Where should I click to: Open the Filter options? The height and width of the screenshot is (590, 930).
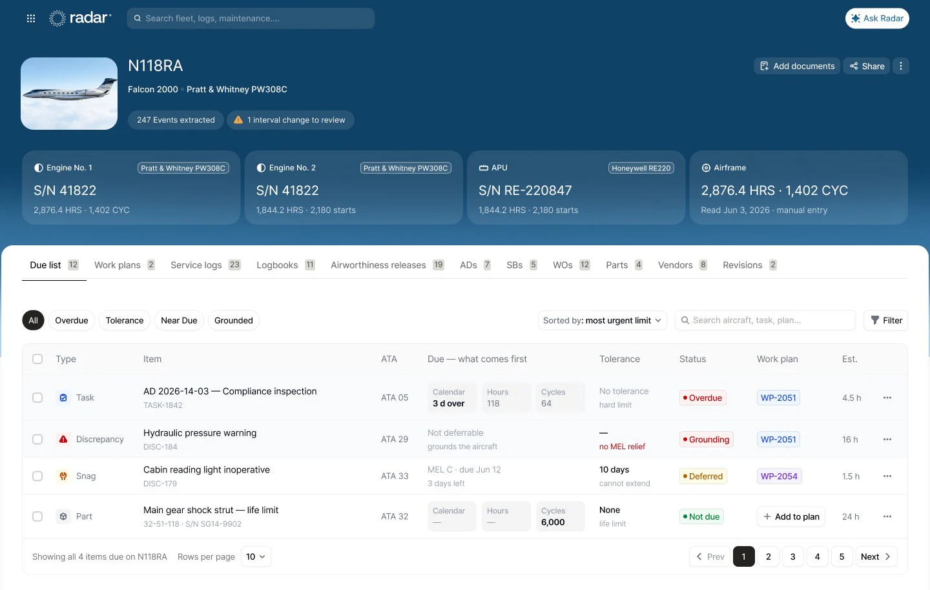(x=885, y=320)
